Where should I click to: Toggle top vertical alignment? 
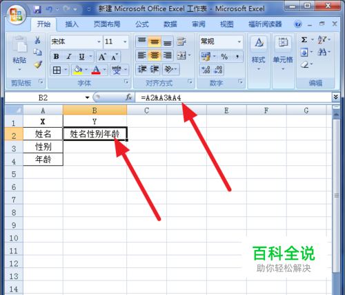[x=142, y=41]
